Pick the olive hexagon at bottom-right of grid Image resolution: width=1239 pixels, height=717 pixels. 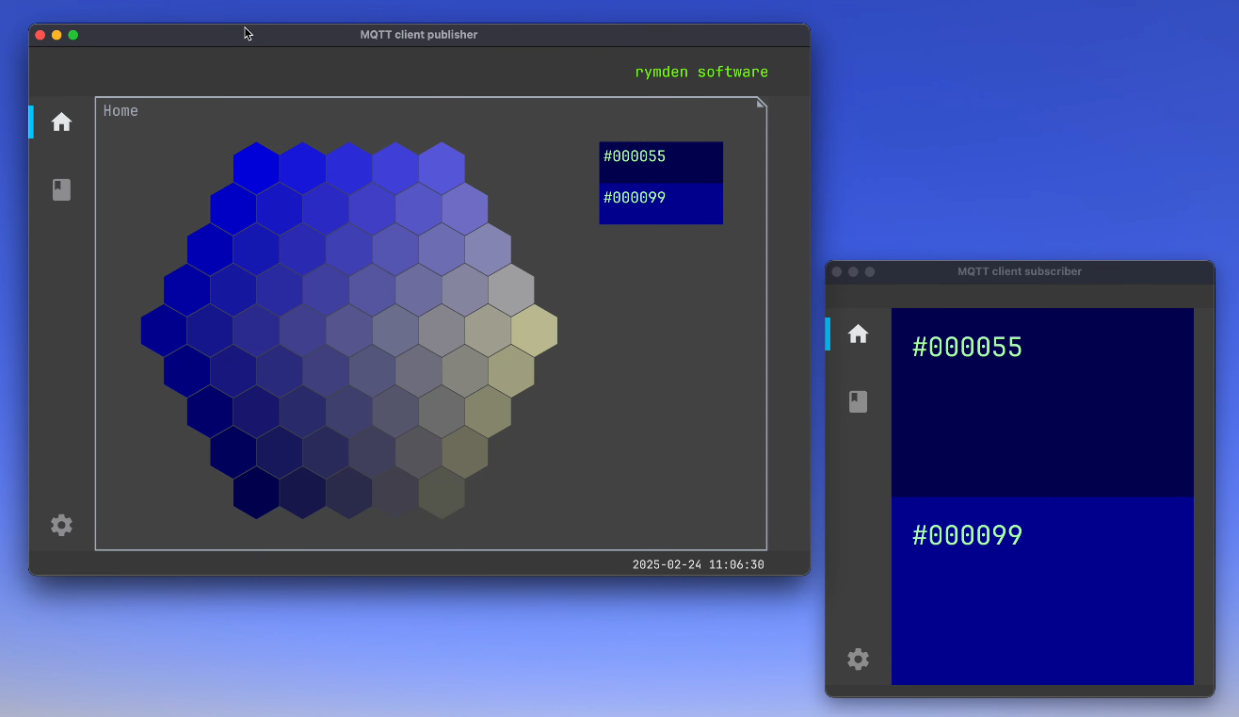coord(442,493)
